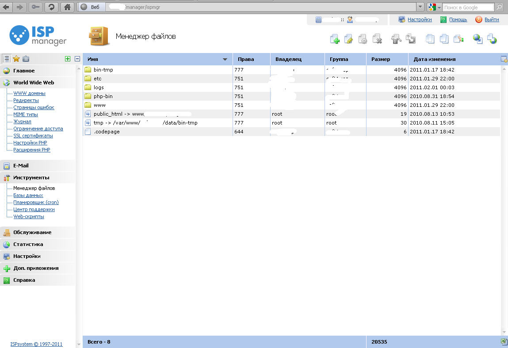Collapse all menu sections with minus
This screenshot has height=348, width=508.
pos(77,59)
